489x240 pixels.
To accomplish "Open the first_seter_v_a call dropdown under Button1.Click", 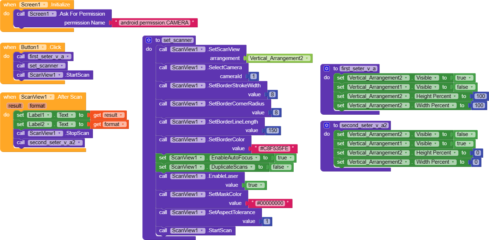I will pos(49,56).
